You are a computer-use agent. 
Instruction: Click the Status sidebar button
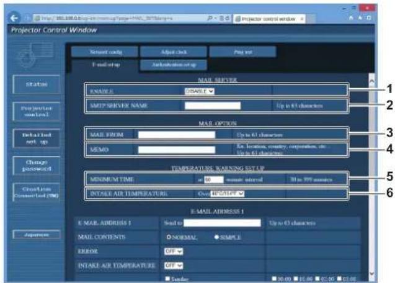(37, 84)
